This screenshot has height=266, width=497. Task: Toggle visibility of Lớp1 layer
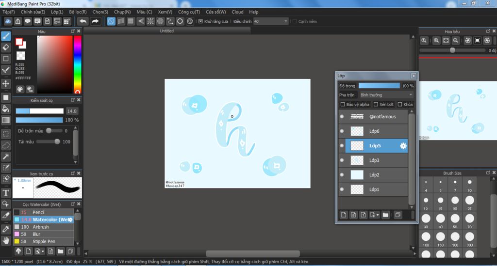(342, 189)
